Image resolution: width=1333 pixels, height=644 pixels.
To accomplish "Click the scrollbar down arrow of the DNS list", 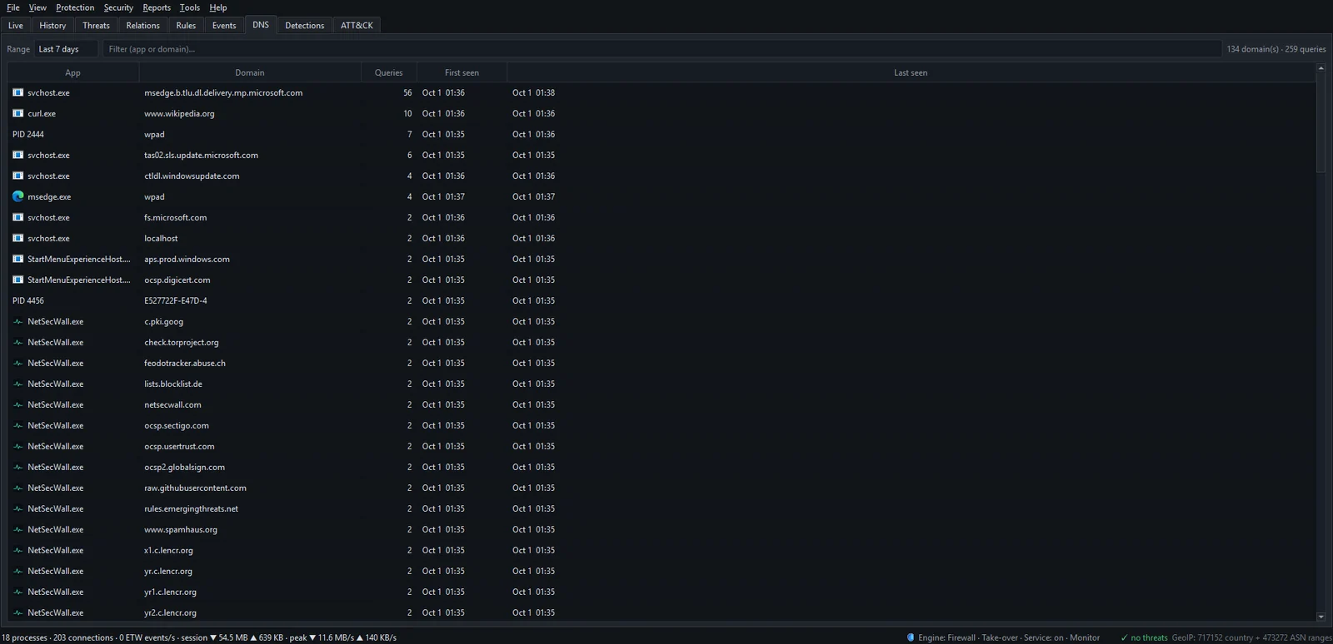I will (1321, 617).
